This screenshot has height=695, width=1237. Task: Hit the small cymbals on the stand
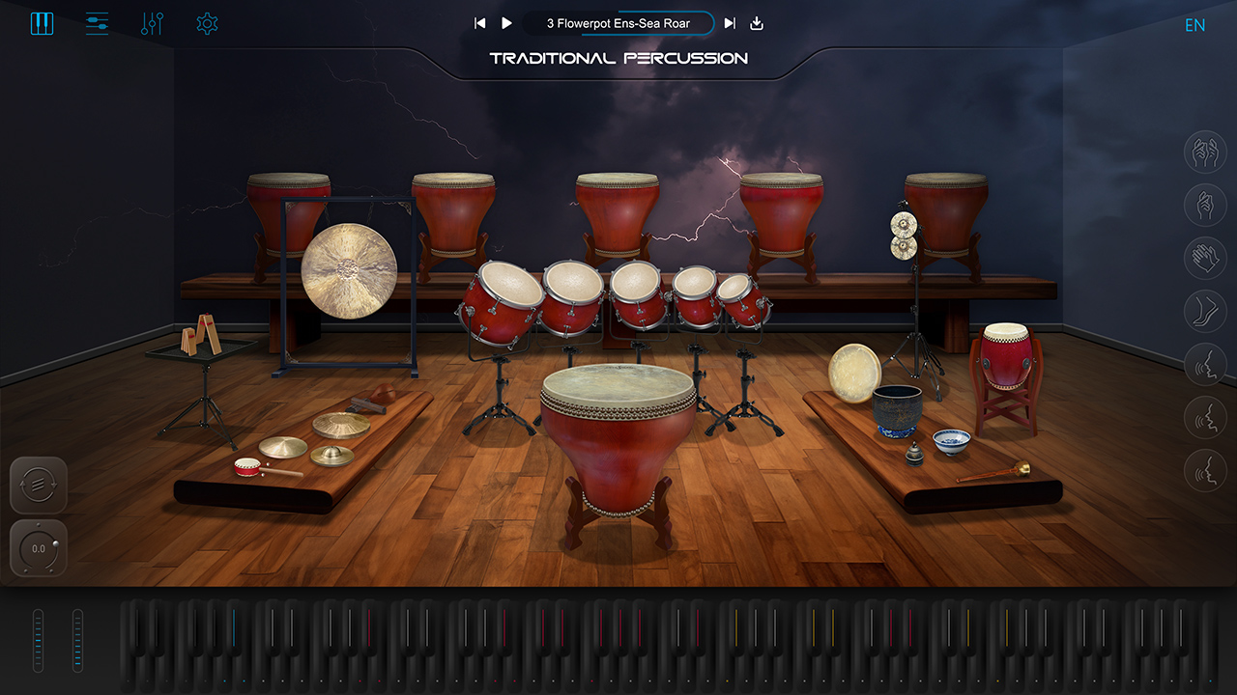tap(904, 236)
